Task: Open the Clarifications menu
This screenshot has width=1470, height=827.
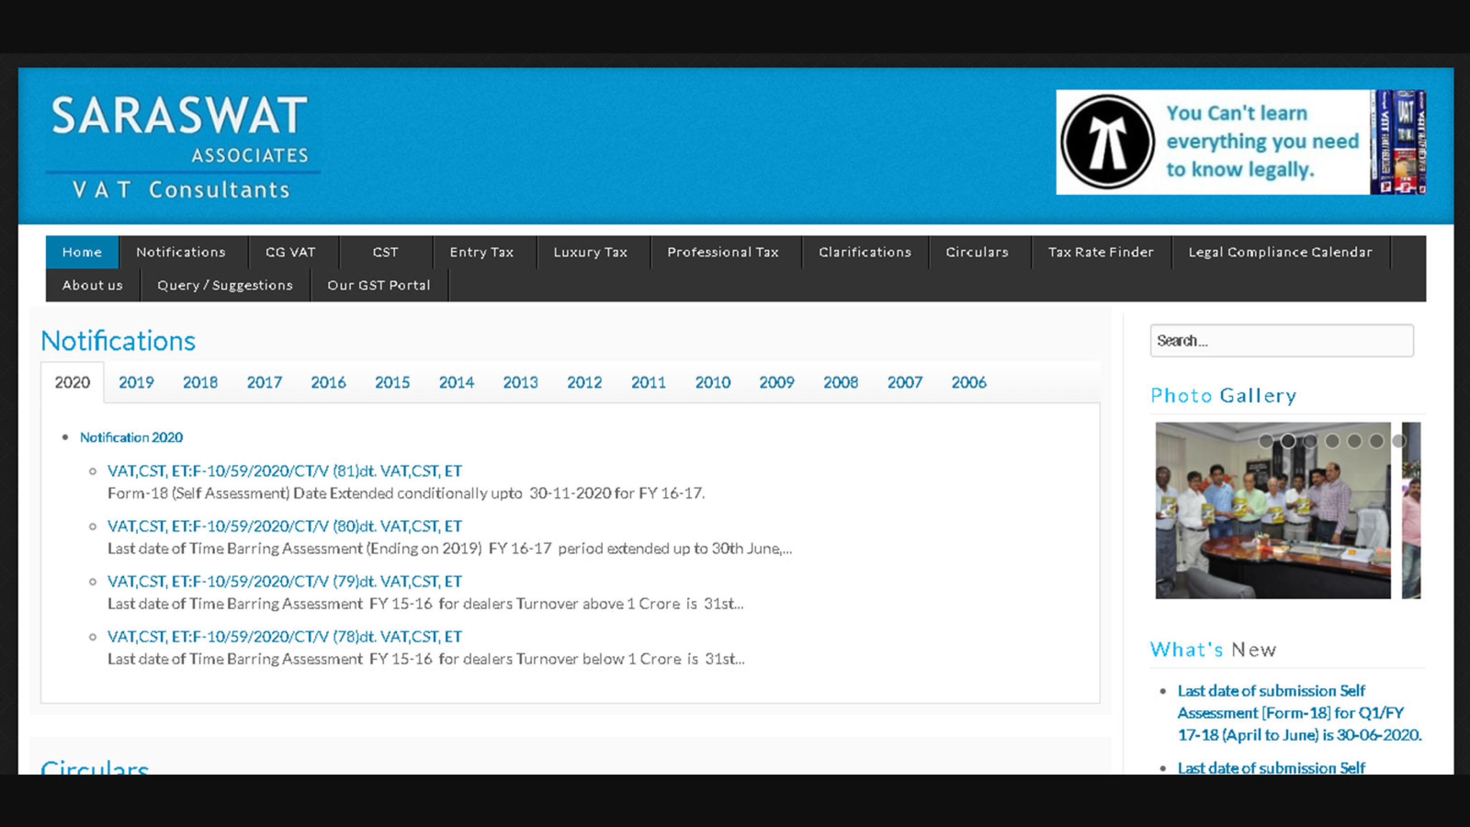Action: 865,252
